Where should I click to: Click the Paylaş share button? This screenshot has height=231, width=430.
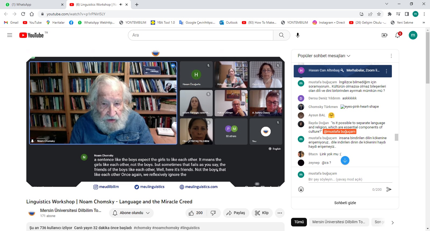click(x=236, y=213)
